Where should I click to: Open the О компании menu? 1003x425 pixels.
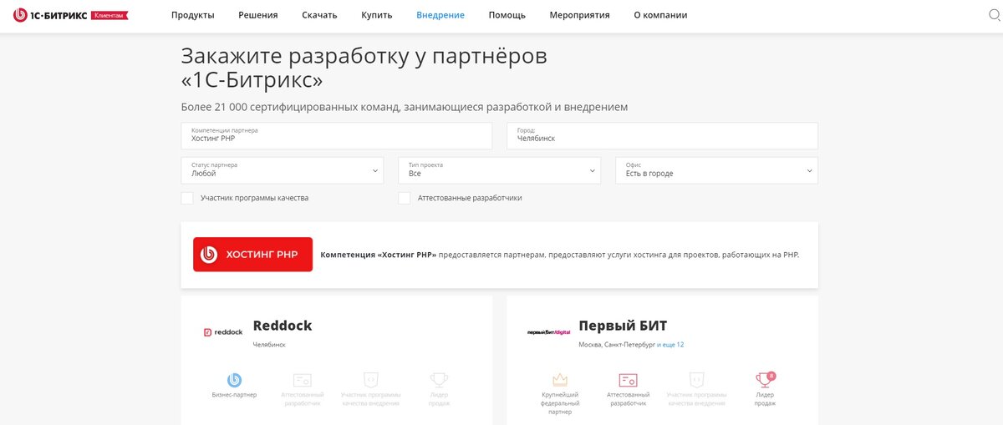tap(660, 15)
